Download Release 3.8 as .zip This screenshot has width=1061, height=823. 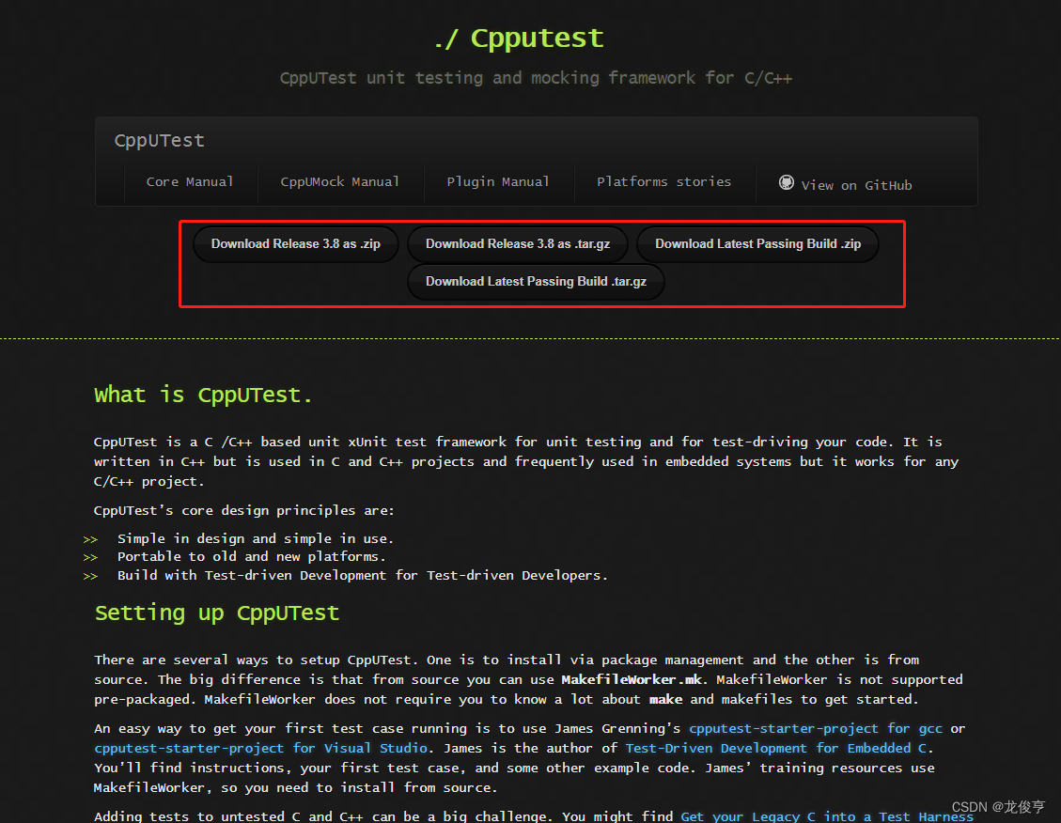coord(296,244)
